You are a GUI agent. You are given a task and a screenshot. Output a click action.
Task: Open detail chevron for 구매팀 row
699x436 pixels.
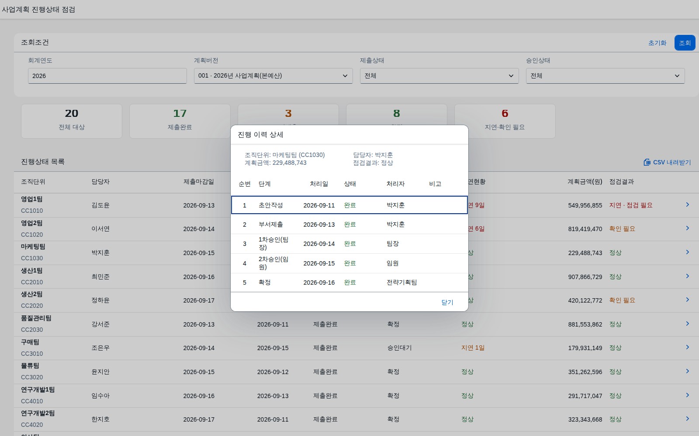687,347
